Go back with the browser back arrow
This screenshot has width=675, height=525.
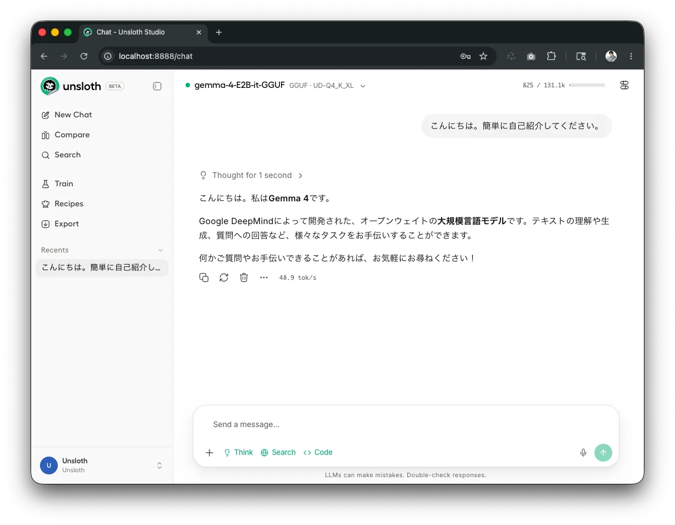(x=44, y=56)
